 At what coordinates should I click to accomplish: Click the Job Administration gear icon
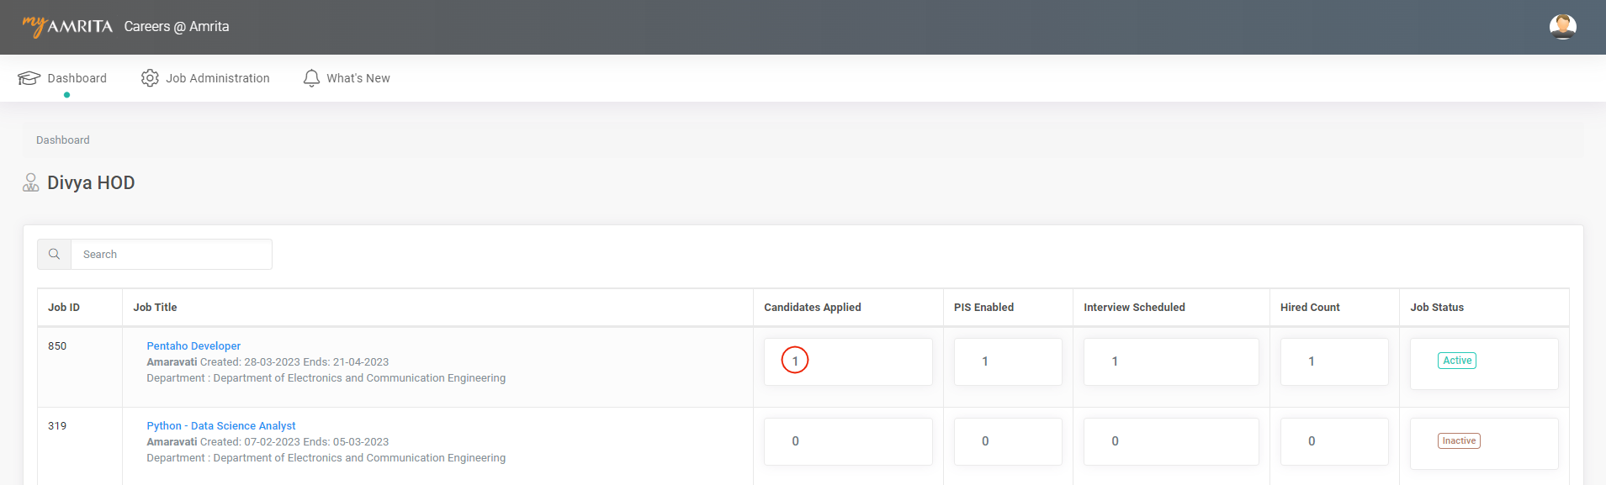[x=150, y=78]
